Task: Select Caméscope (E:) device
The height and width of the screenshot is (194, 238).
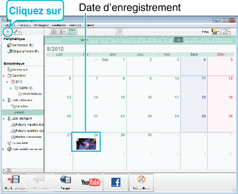Action: [x=20, y=45]
